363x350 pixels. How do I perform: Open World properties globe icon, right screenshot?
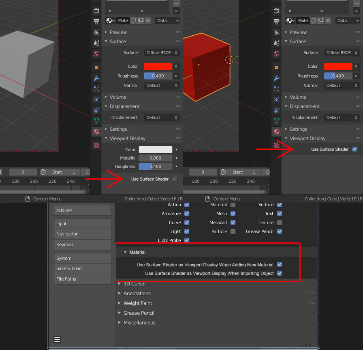(276, 54)
